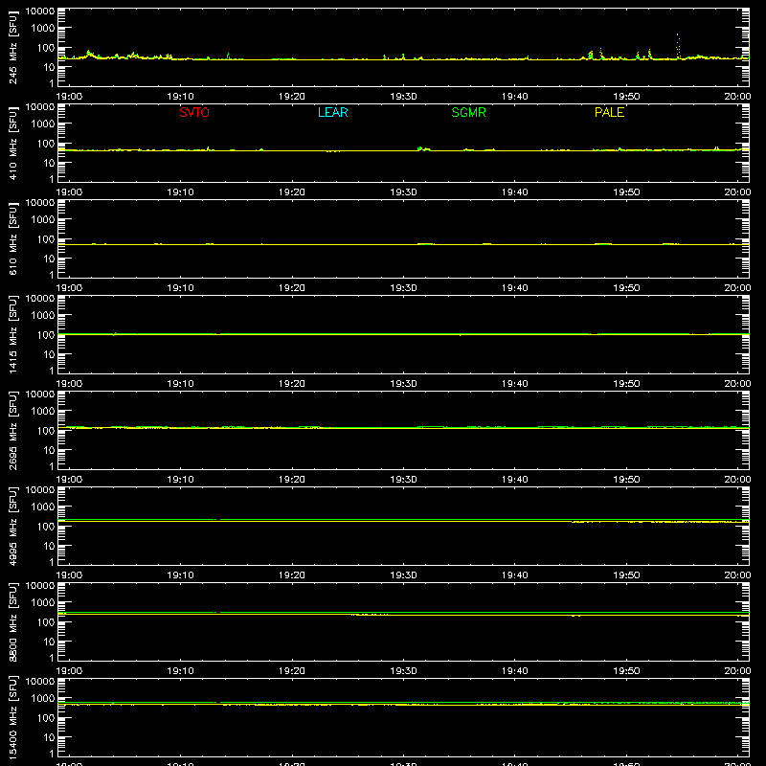Select the 2695 MHz [SFU] axis title
The image size is (766, 766).
pos(13,430)
